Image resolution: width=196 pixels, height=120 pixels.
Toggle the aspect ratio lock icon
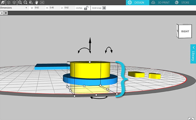[86, 8]
